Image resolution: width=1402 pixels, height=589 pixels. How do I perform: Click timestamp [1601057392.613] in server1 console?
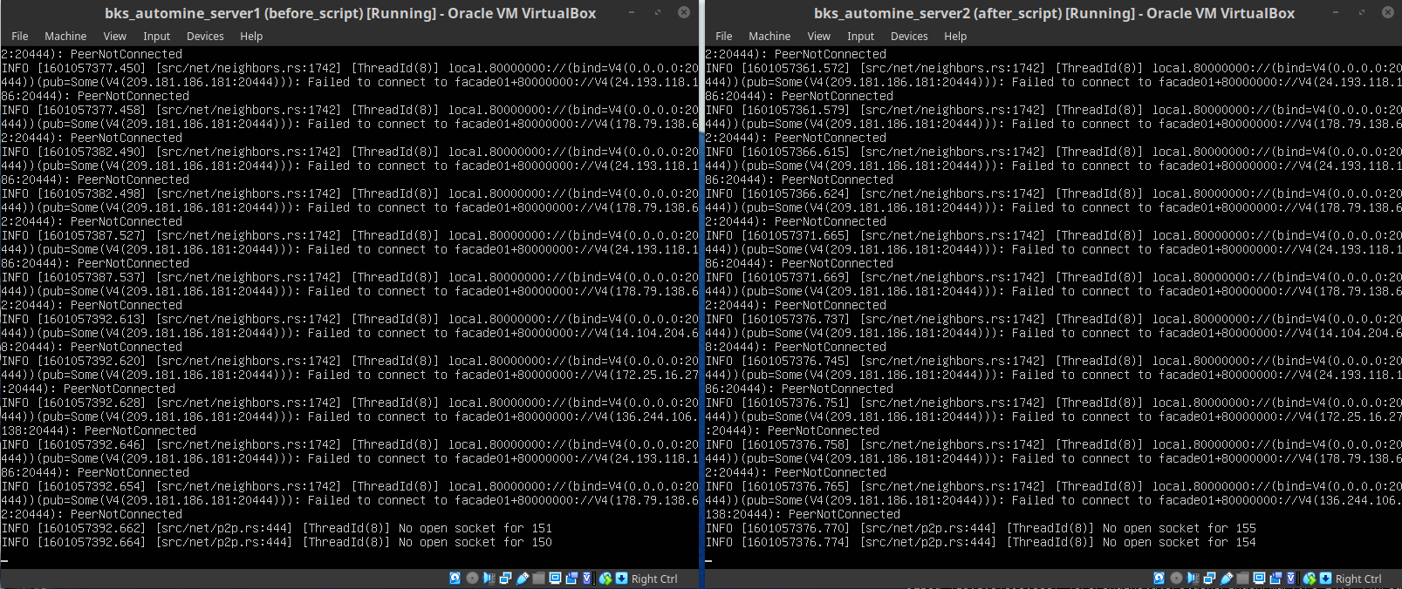coord(92,319)
